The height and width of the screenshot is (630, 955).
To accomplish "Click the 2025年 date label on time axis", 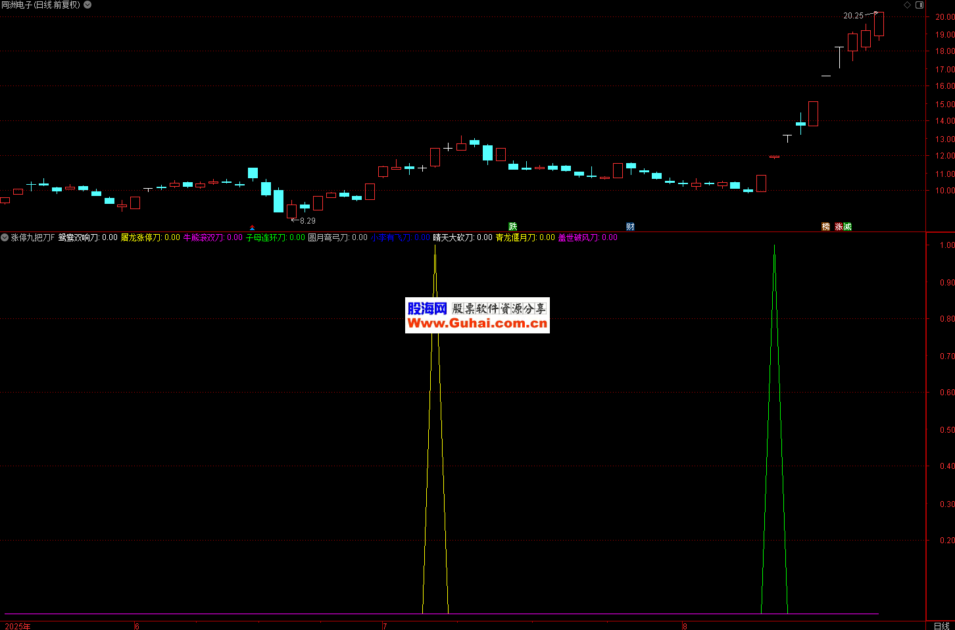I will point(18,626).
